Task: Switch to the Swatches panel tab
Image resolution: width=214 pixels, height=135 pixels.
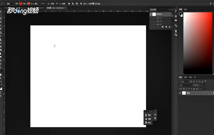Action: point(186,9)
